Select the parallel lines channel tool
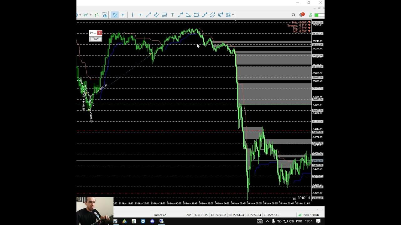 [x=212, y=15]
